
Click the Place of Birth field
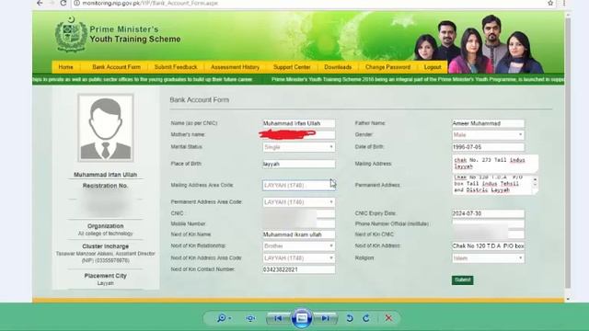tap(298, 164)
